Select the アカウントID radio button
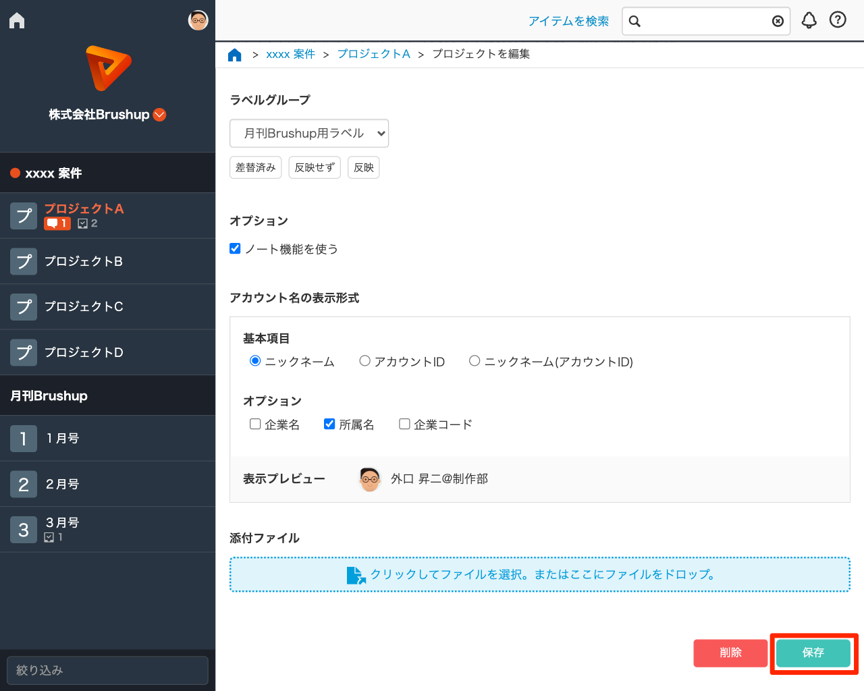This screenshot has height=691, width=864. pos(364,361)
